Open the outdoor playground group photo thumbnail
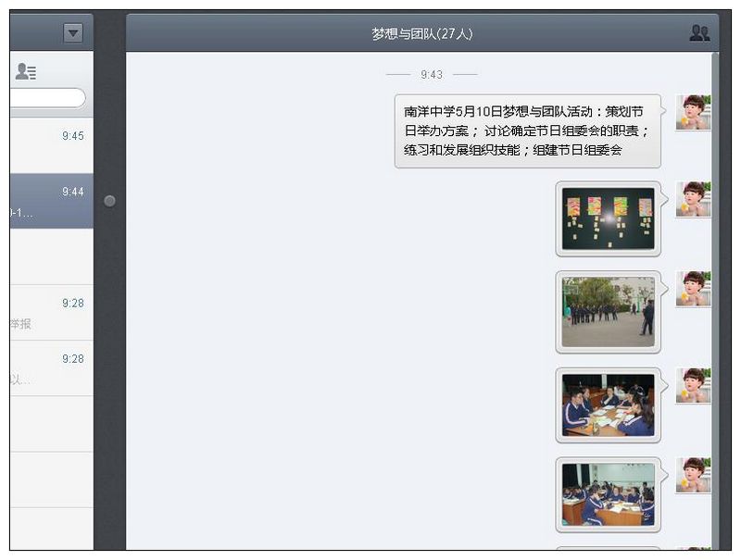 click(x=609, y=312)
